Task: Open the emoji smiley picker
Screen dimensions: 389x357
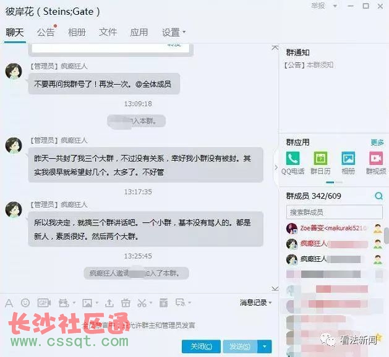Action: pyautogui.click(x=25, y=303)
